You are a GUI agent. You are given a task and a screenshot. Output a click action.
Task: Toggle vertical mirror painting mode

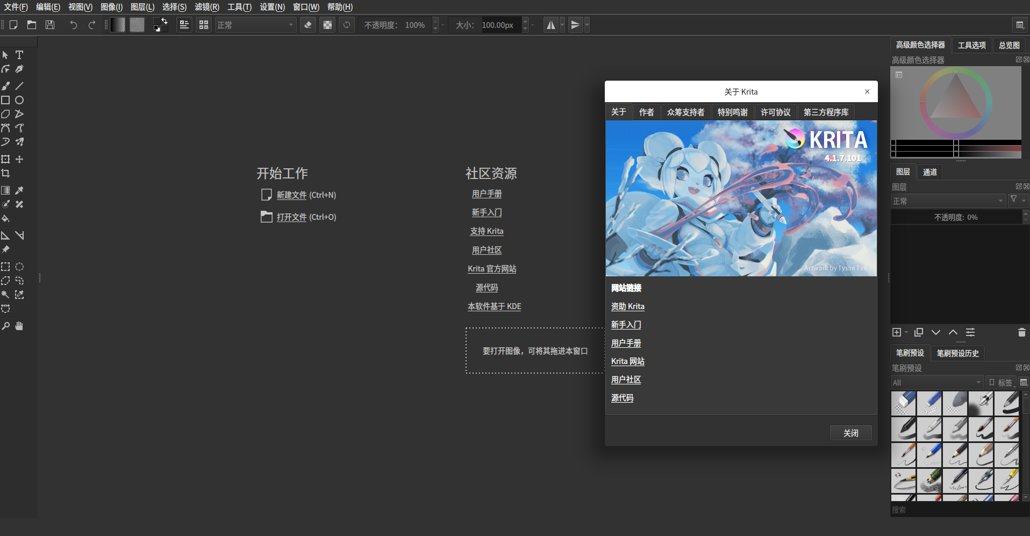(x=575, y=25)
